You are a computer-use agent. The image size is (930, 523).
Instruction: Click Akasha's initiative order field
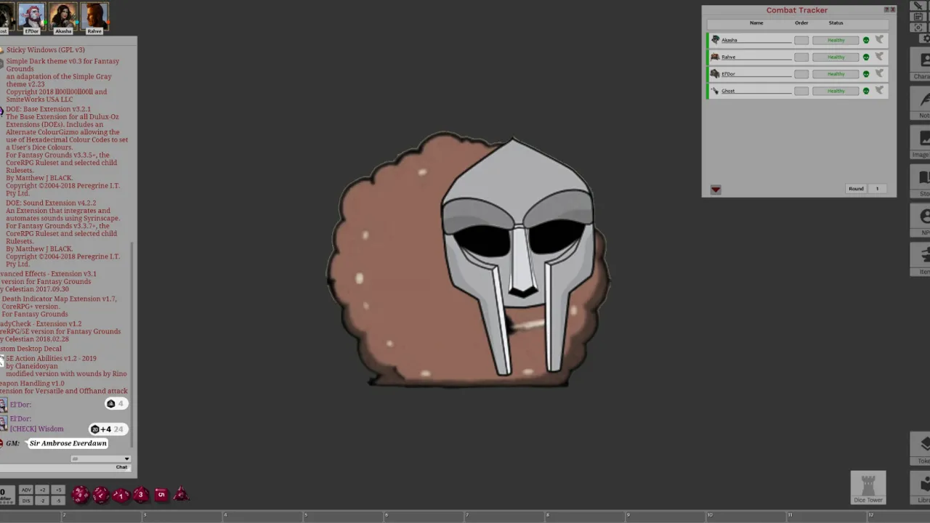click(801, 40)
